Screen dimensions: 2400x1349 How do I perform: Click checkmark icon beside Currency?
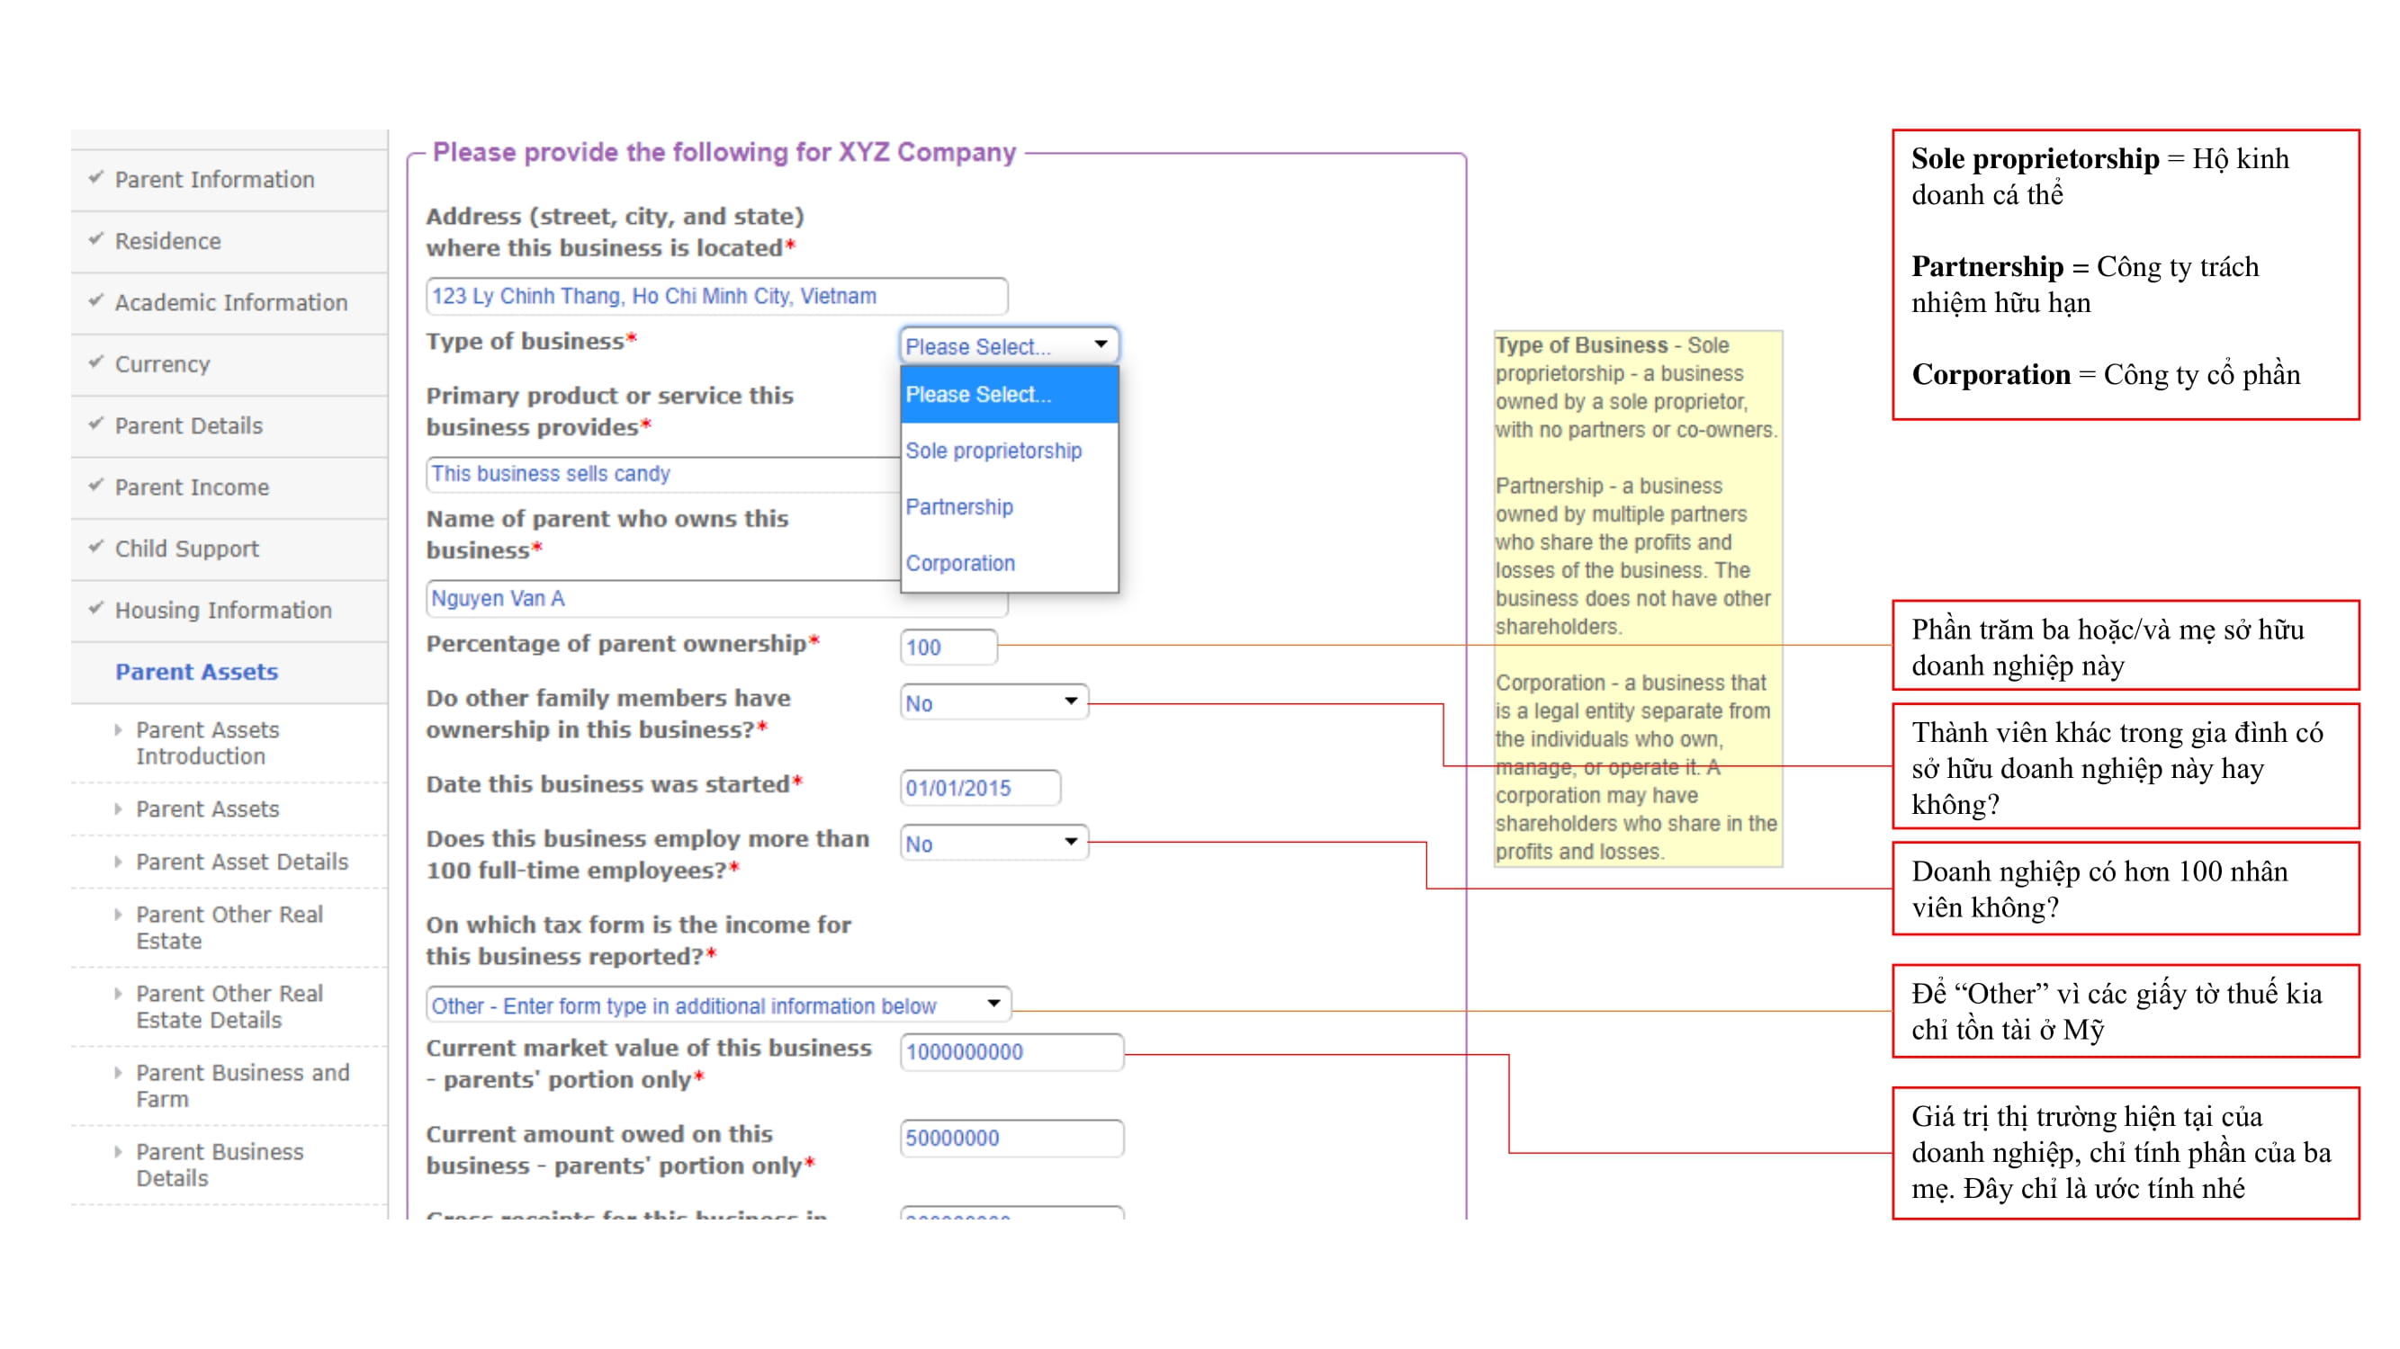(x=96, y=362)
